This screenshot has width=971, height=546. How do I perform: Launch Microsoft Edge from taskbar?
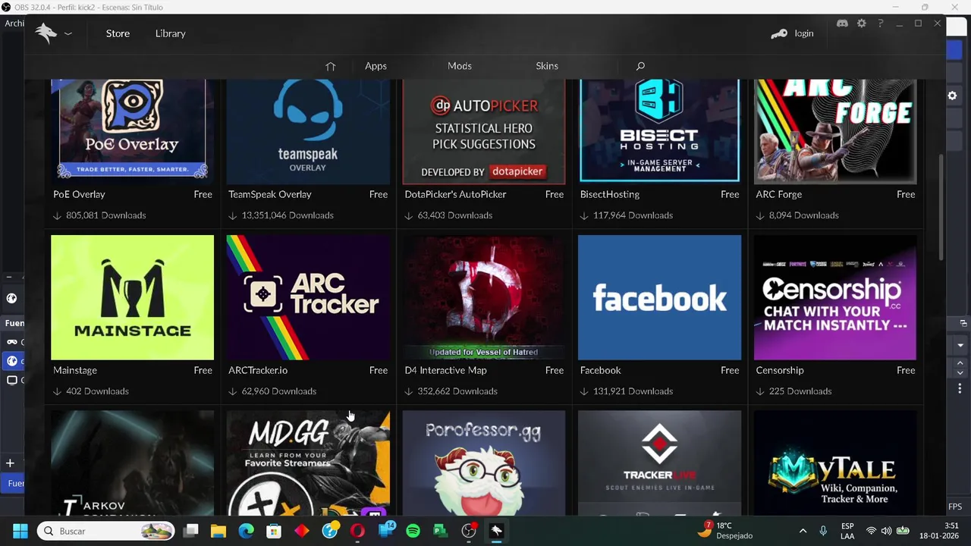pos(247,531)
